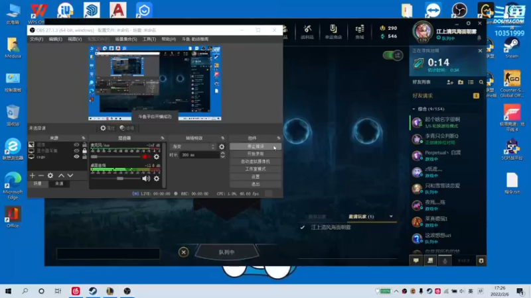Open the friends list sort options icon
This screenshot has height=298, width=531.
coord(471,82)
